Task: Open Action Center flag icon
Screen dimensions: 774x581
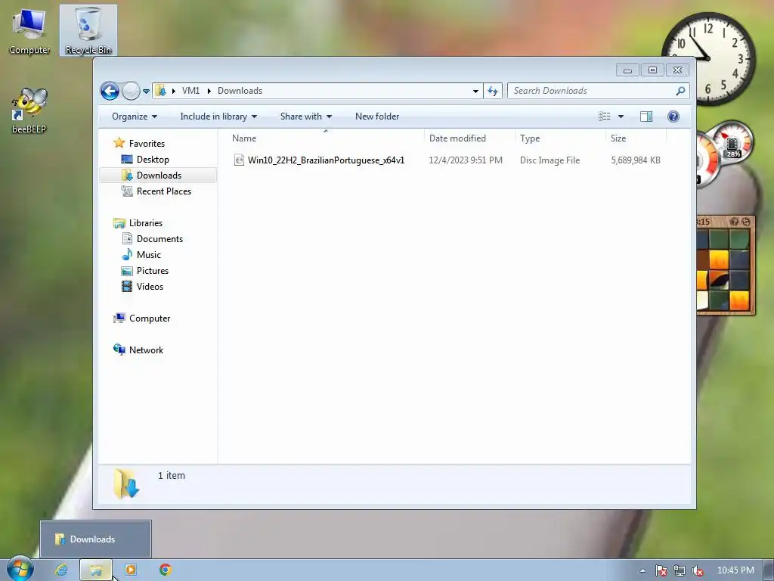Action: (661, 570)
